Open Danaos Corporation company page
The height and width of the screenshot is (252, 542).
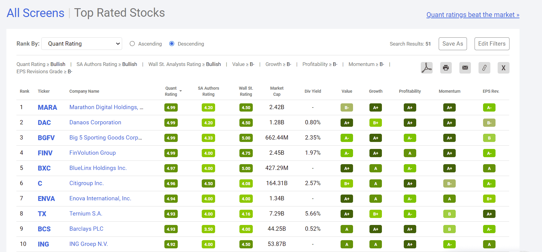coord(95,122)
